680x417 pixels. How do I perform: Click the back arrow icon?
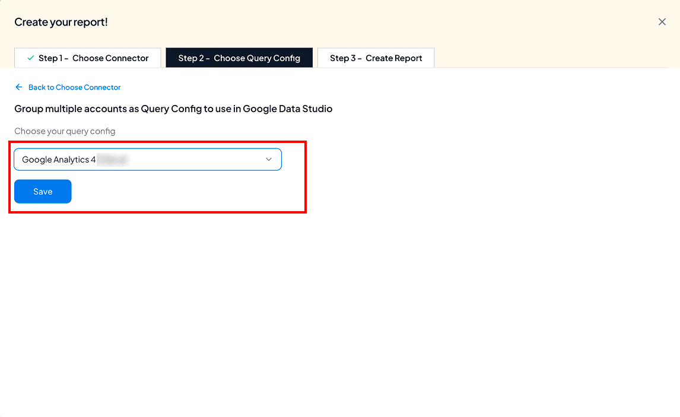[x=18, y=87]
